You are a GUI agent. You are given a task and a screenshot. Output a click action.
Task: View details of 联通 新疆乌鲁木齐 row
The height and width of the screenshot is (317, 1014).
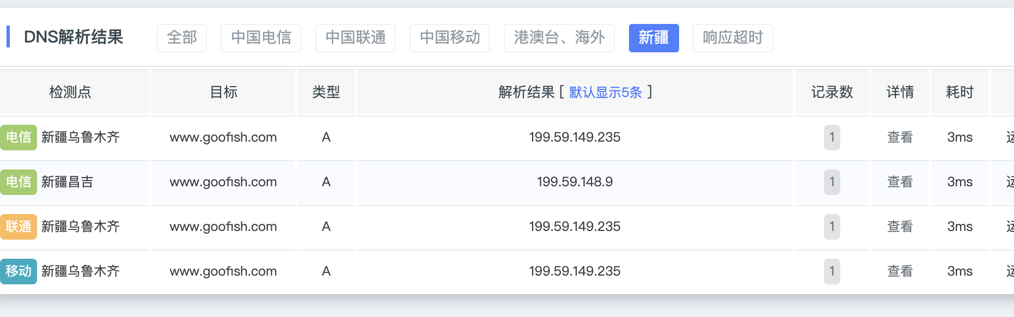[900, 227]
